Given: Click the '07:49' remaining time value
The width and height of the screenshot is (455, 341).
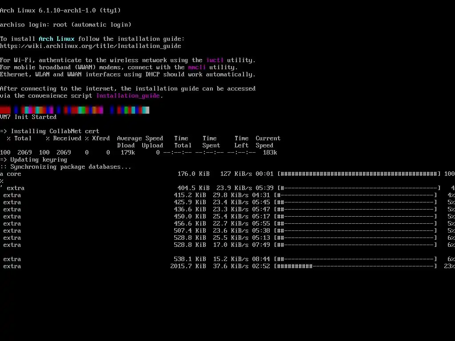Looking at the screenshot, I should 261,245.
